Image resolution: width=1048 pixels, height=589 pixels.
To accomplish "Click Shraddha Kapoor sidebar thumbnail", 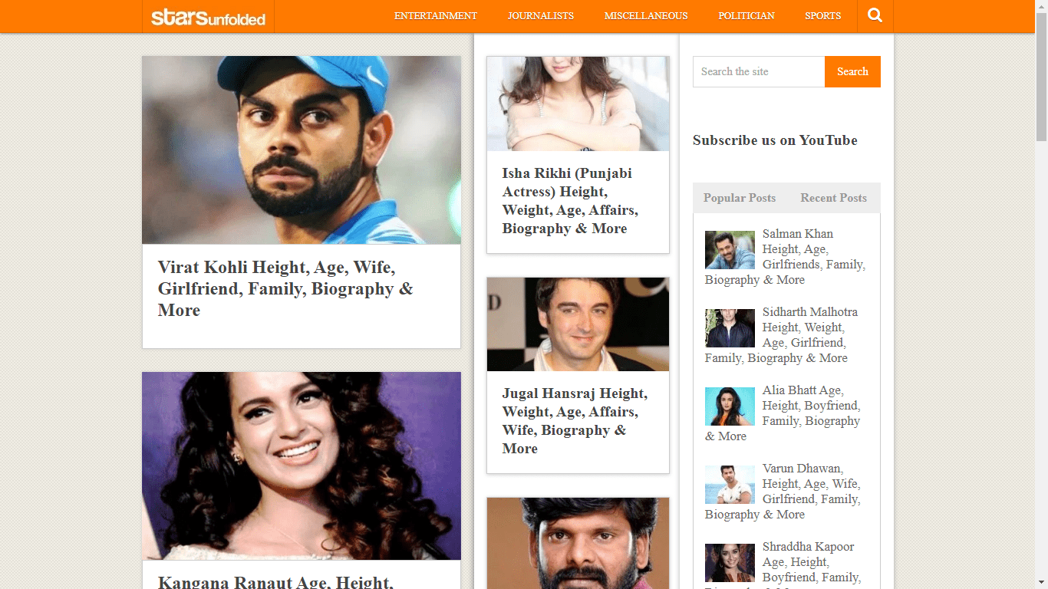I will pyautogui.click(x=730, y=563).
